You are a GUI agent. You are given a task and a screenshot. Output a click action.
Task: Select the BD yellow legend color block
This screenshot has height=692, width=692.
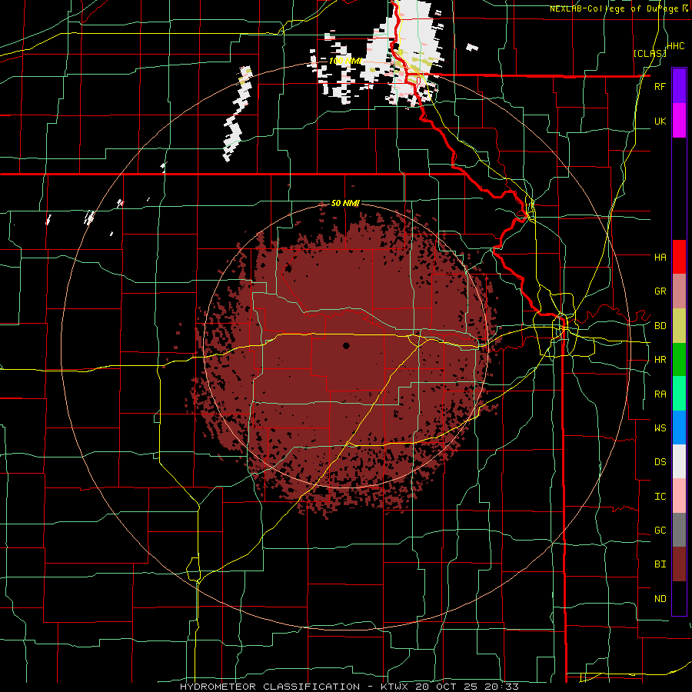[679, 326]
